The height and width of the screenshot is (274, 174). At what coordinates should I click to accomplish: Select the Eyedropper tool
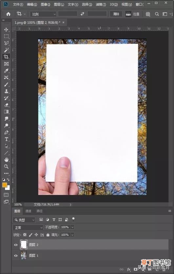pyautogui.click(x=6, y=71)
